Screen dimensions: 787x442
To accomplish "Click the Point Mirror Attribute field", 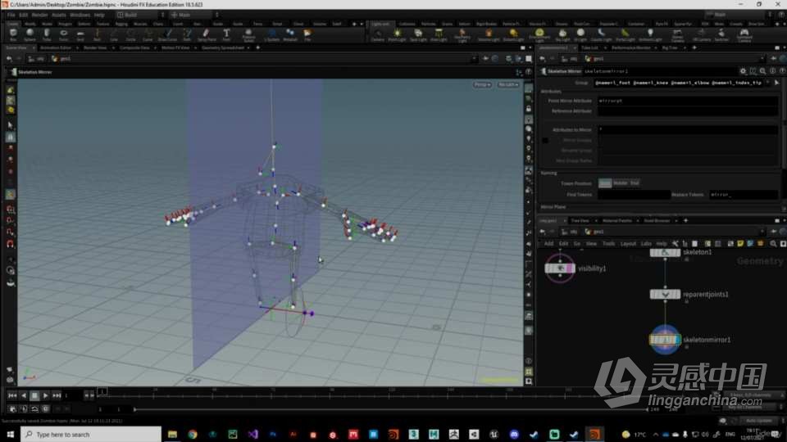I will [x=687, y=101].
